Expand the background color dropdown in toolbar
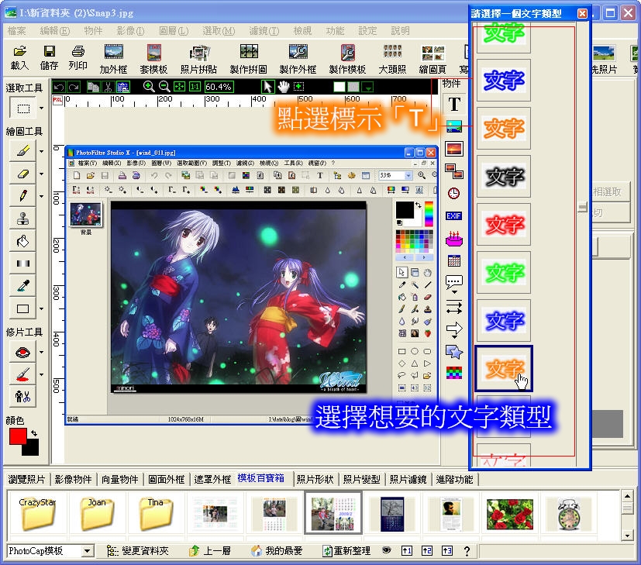The width and height of the screenshot is (641, 565). [x=368, y=87]
